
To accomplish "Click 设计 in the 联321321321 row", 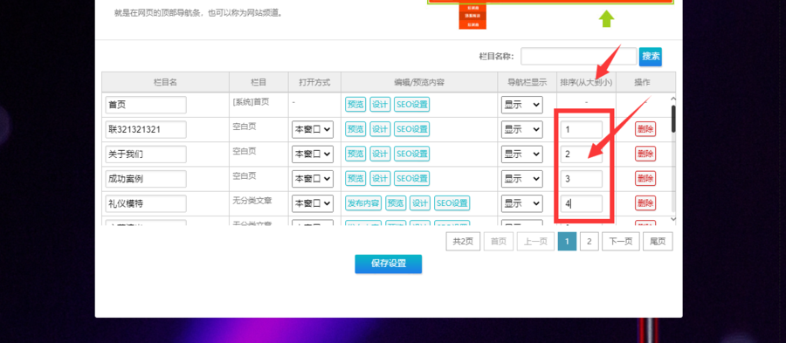I will tap(380, 129).
